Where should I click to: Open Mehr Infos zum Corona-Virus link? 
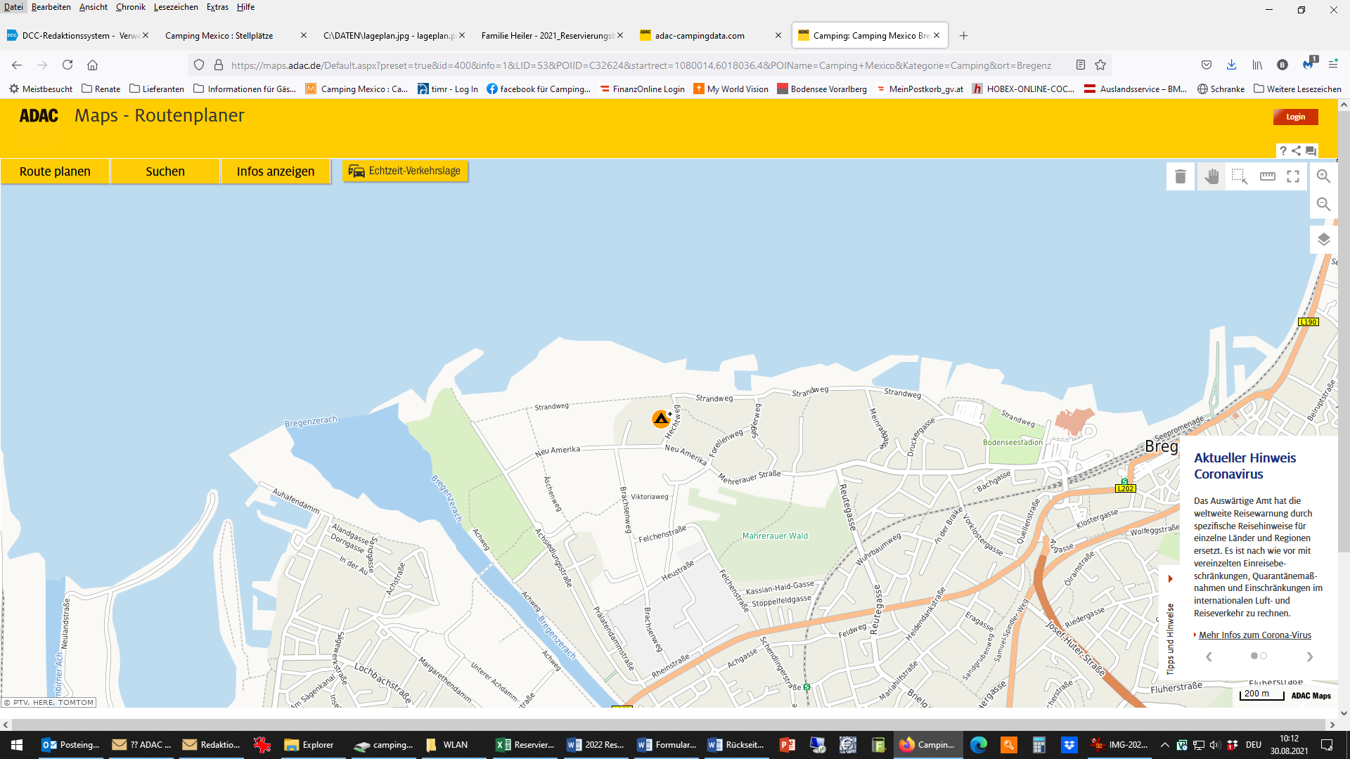1254,635
